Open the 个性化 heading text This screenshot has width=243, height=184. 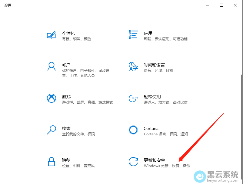coord(68,33)
